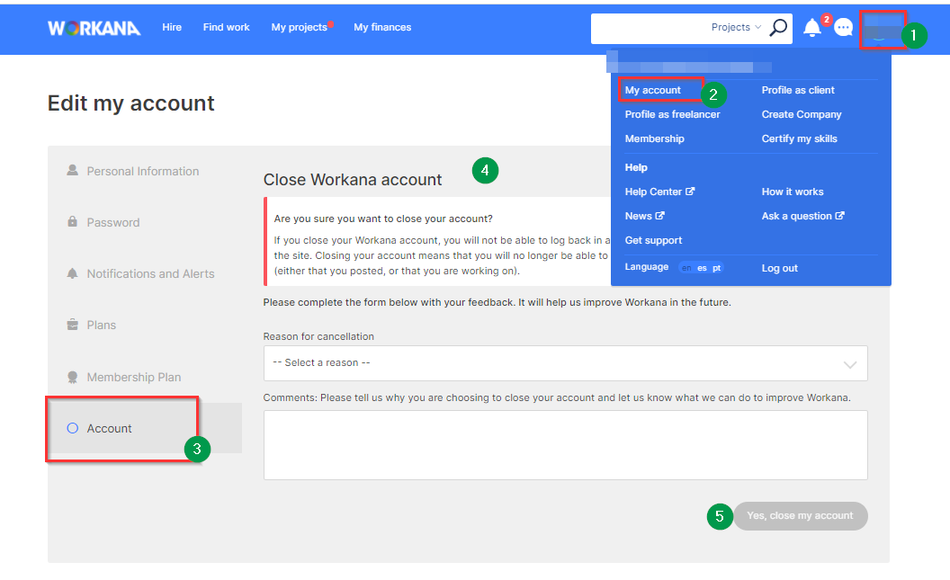Click 'Please complete the form below' text

[x=497, y=302]
